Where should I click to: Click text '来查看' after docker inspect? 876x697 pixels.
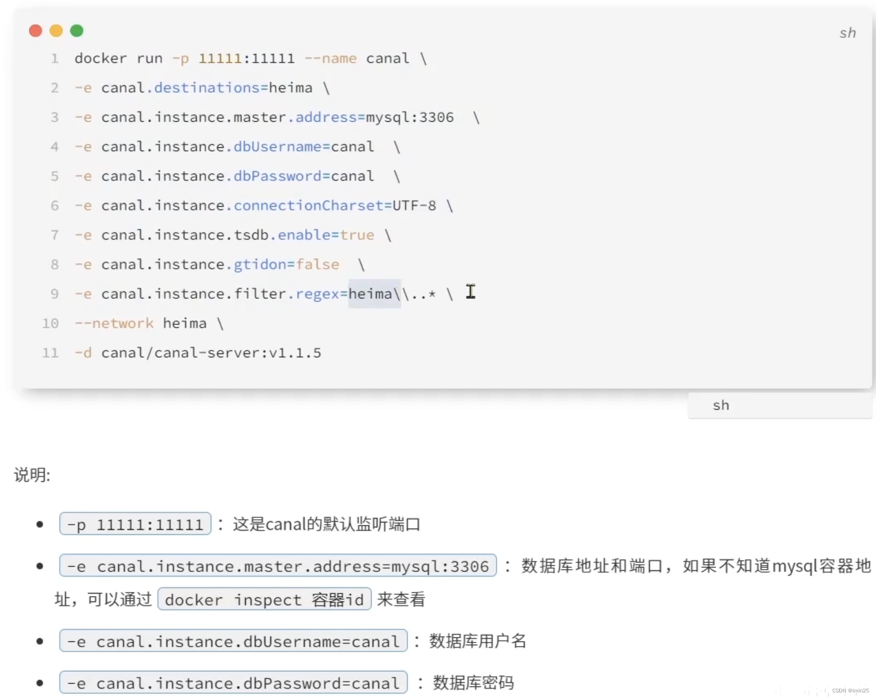click(x=401, y=599)
